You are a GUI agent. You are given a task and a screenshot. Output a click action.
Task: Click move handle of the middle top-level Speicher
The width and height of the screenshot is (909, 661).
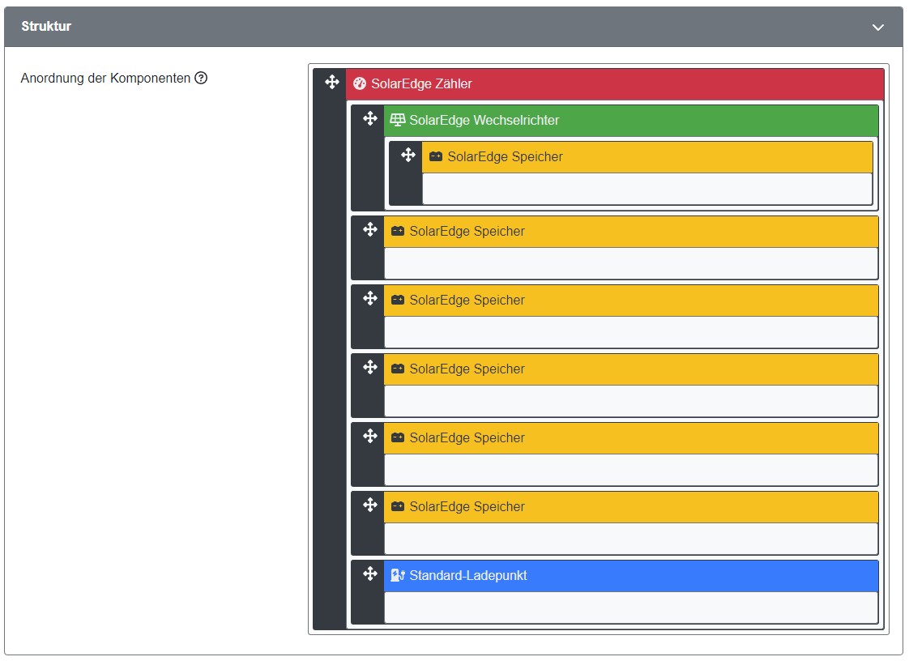[x=370, y=367]
